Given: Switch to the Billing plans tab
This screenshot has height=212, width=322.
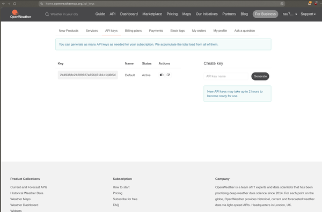Looking at the screenshot, I should [133, 31].
